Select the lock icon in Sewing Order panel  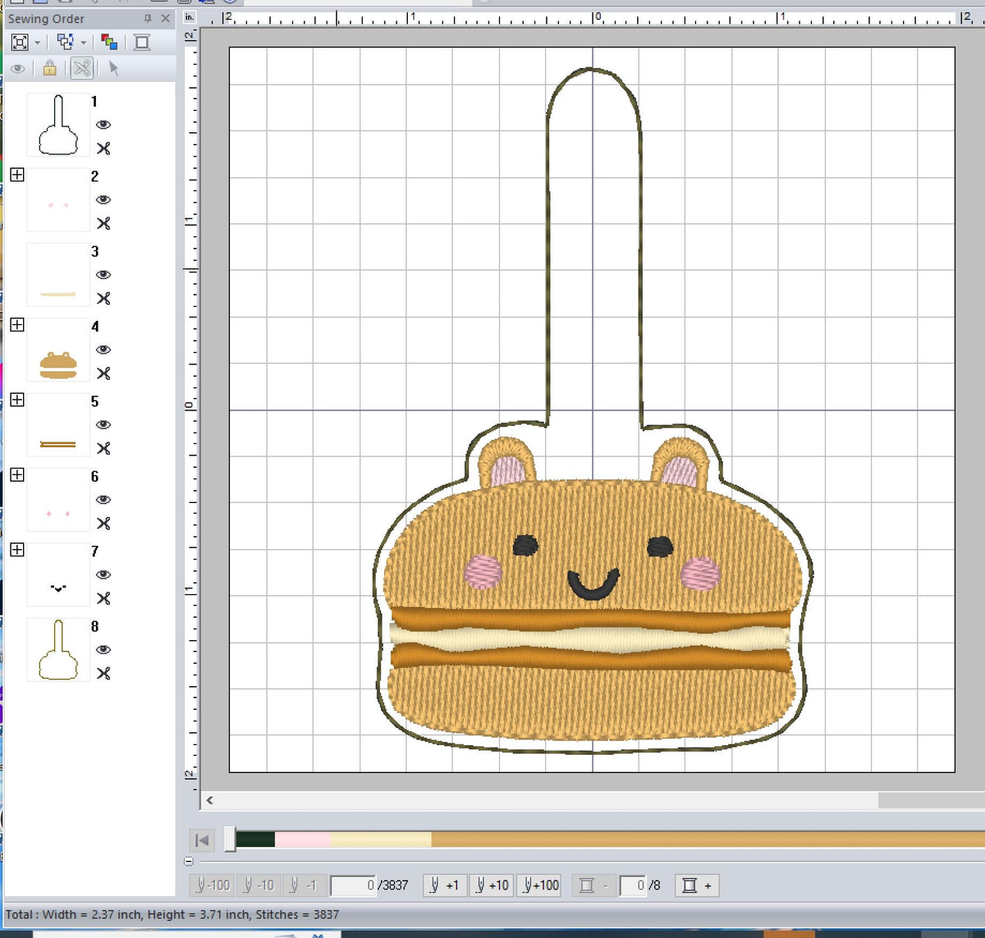click(49, 69)
